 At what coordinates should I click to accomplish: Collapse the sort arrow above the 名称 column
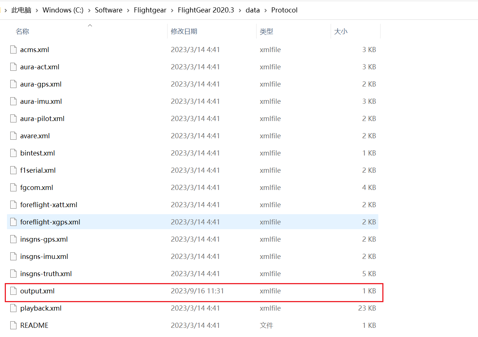click(90, 25)
